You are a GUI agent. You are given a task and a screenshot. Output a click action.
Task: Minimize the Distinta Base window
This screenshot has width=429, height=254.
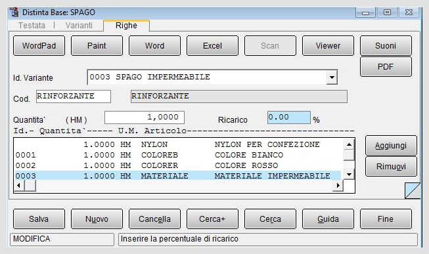coord(365,12)
